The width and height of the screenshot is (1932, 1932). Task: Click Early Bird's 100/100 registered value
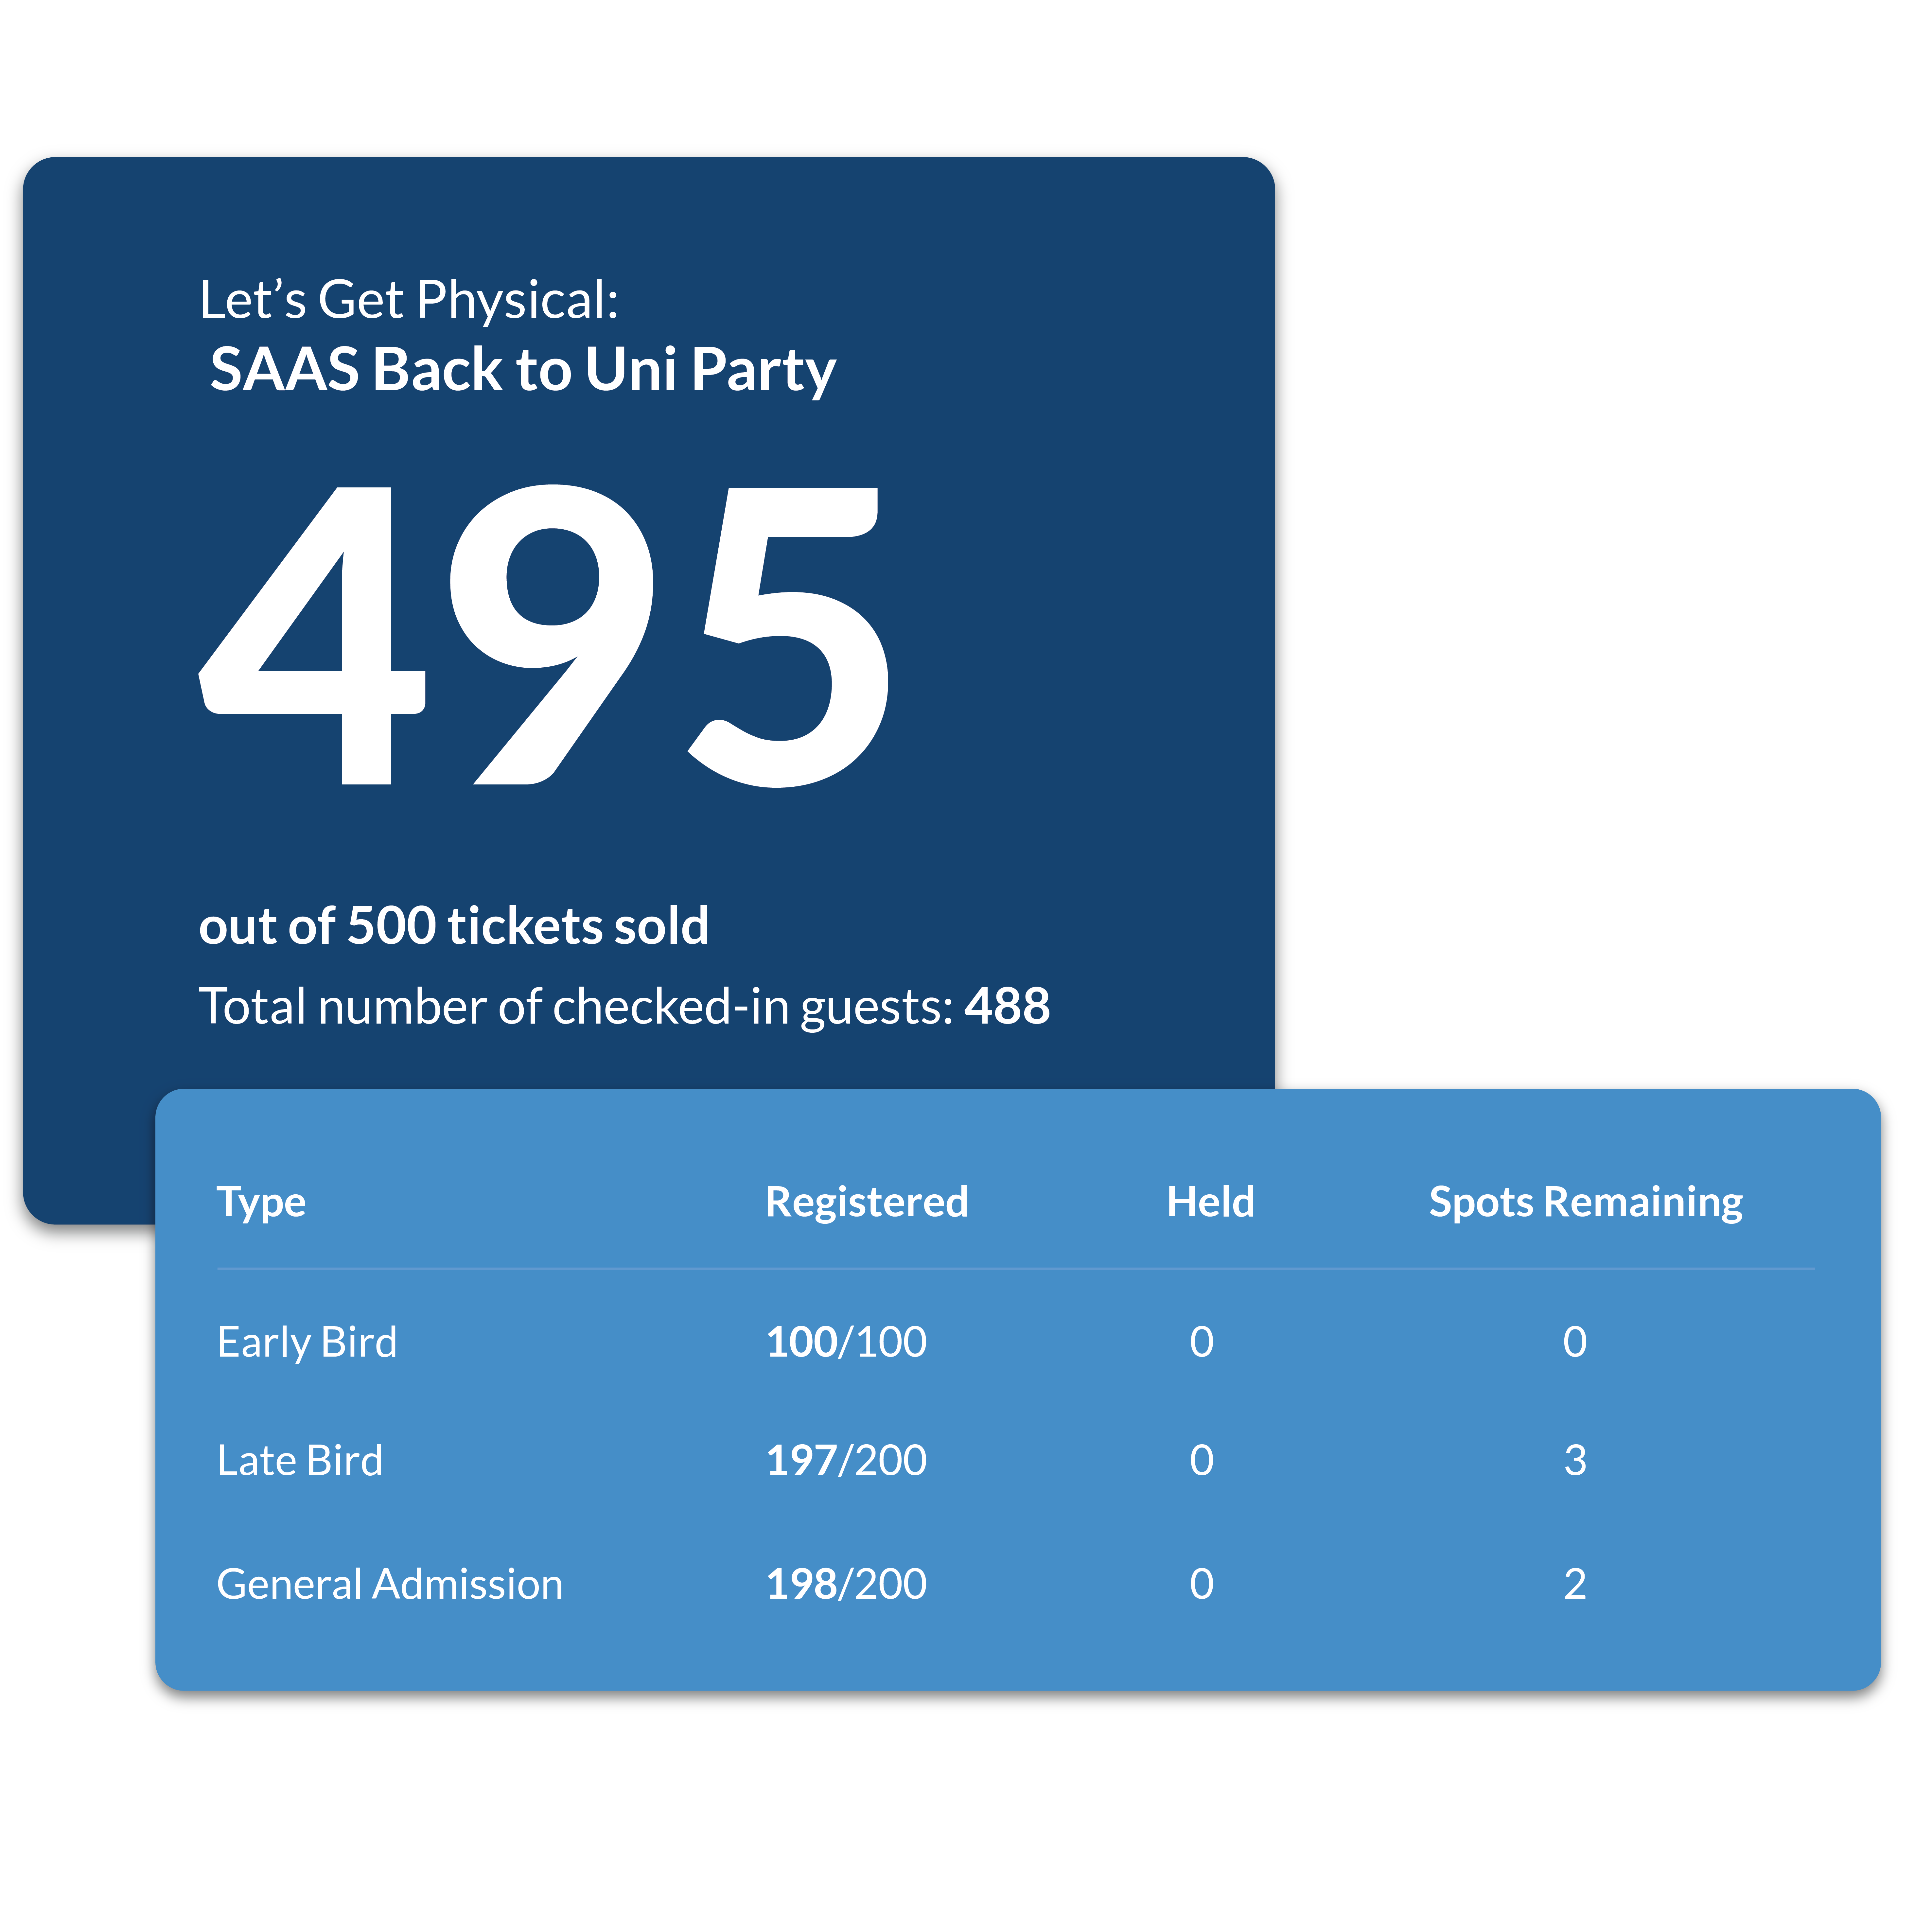[846, 1342]
